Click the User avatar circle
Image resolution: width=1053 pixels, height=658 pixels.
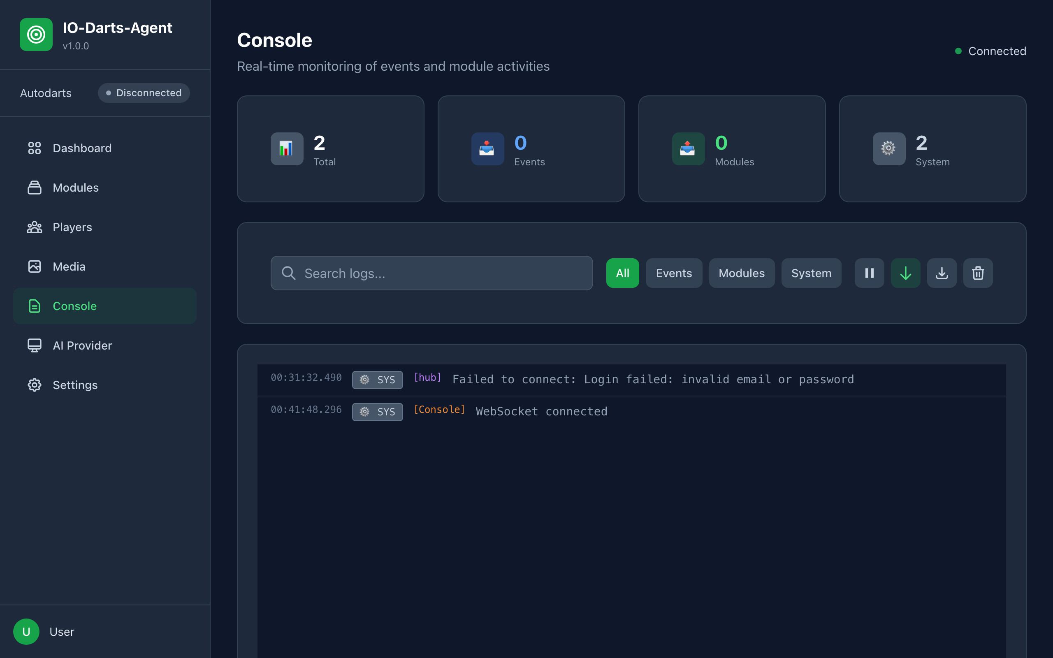[26, 631]
